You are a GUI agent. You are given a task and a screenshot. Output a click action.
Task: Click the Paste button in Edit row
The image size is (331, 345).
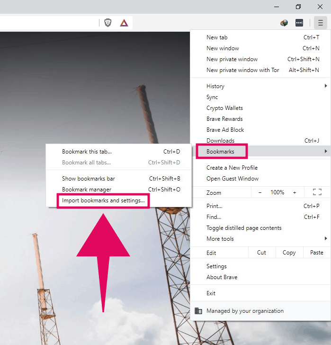[317, 253]
